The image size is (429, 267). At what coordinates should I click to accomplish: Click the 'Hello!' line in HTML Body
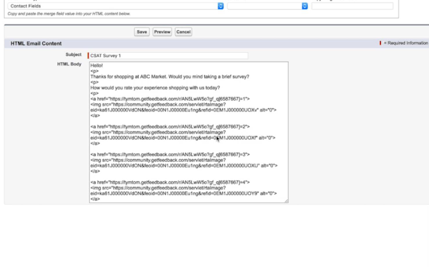97,65
